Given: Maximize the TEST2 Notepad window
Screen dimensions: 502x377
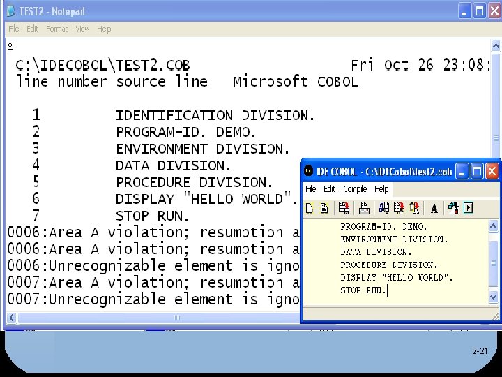Looking at the screenshot, I should [480, 11].
